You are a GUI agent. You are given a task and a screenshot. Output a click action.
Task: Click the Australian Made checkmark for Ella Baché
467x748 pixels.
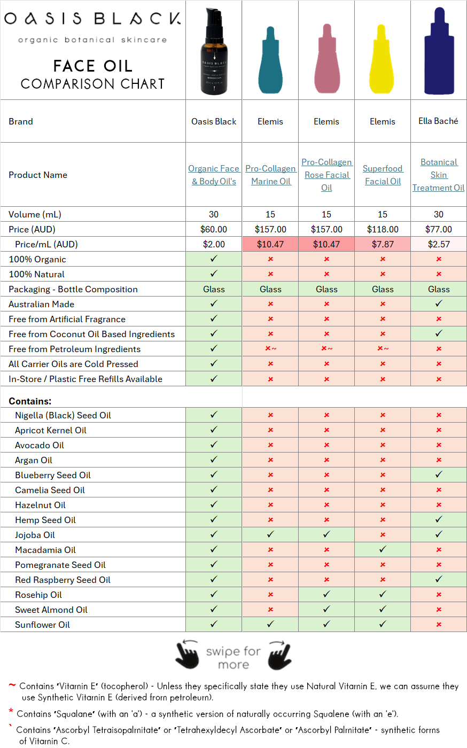coord(439,303)
